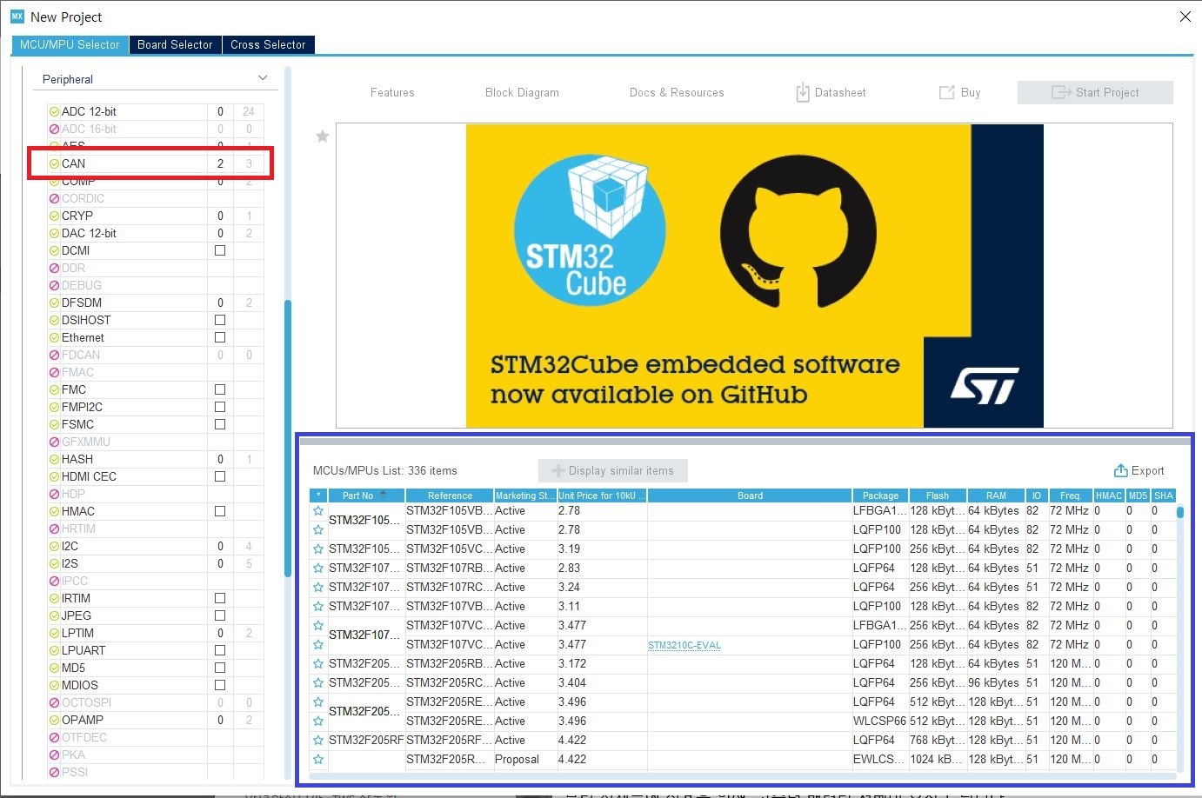Star the row priced 2.83
This screenshot has height=798, width=1202.
click(318, 569)
